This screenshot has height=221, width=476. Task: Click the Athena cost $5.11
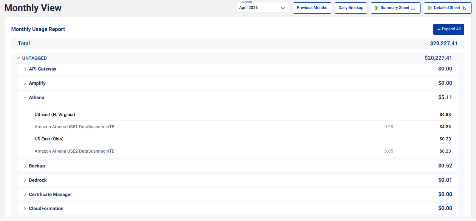(x=445, y=97)
